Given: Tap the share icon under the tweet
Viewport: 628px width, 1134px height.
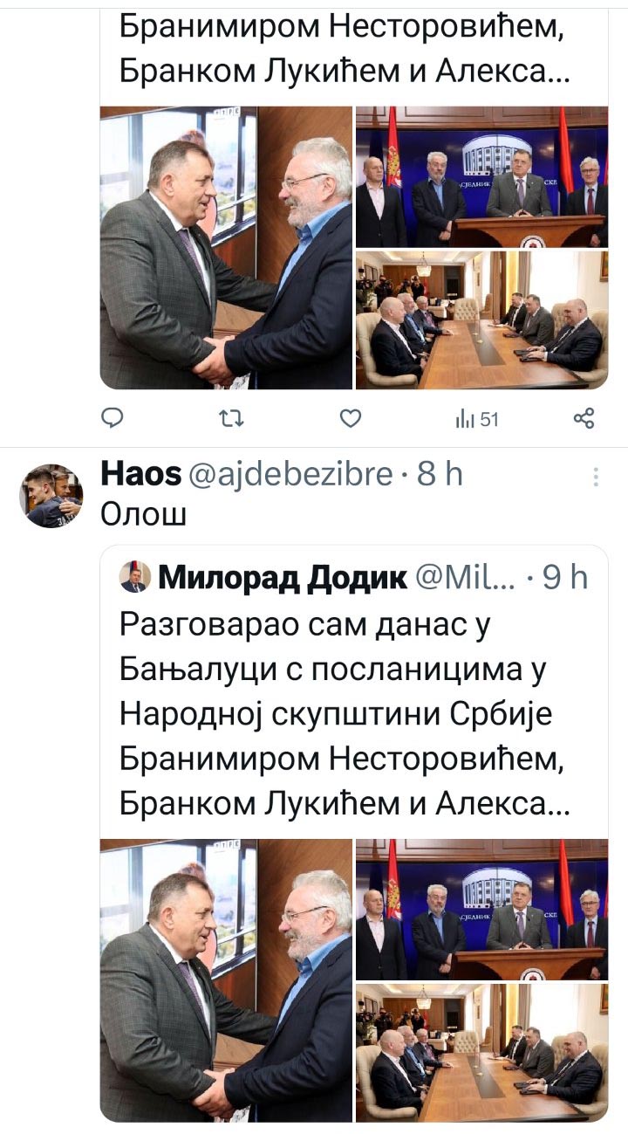Looking at the screenshot, I should (584, 419).
